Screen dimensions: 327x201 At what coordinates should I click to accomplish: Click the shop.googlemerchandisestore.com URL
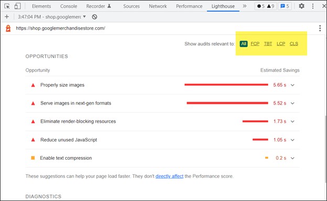(60, 28)
